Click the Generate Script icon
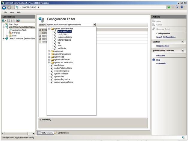The height and width of the screenshot is (141, 188). click(x=154, y=29)
